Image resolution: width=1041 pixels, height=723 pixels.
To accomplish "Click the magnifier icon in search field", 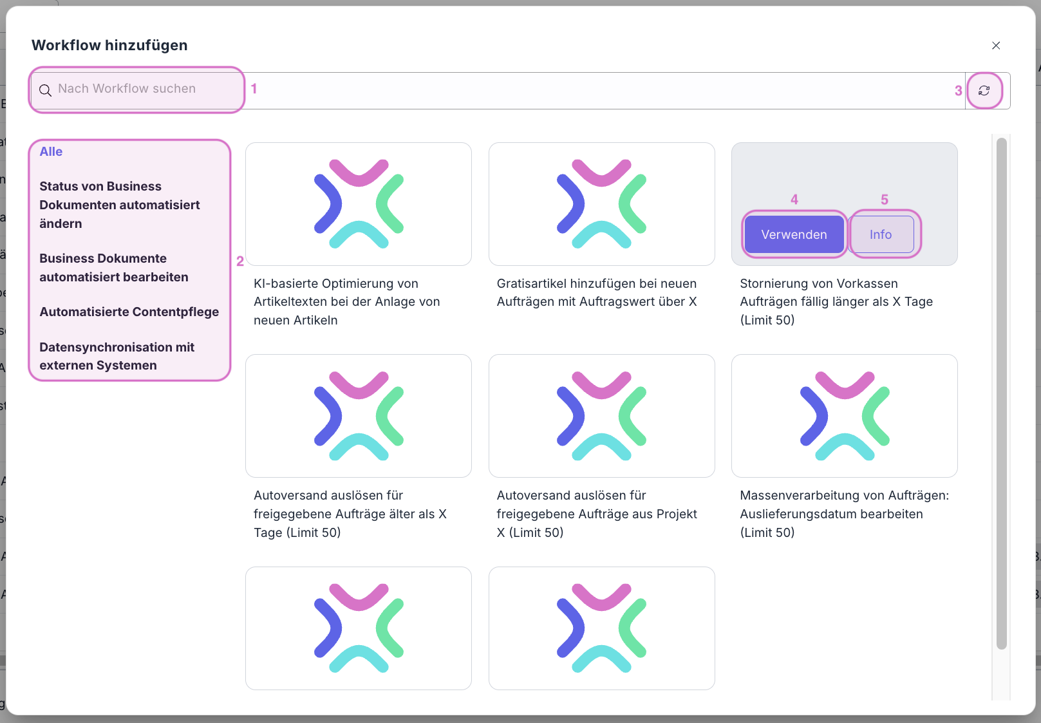I will tap(45, 90).
